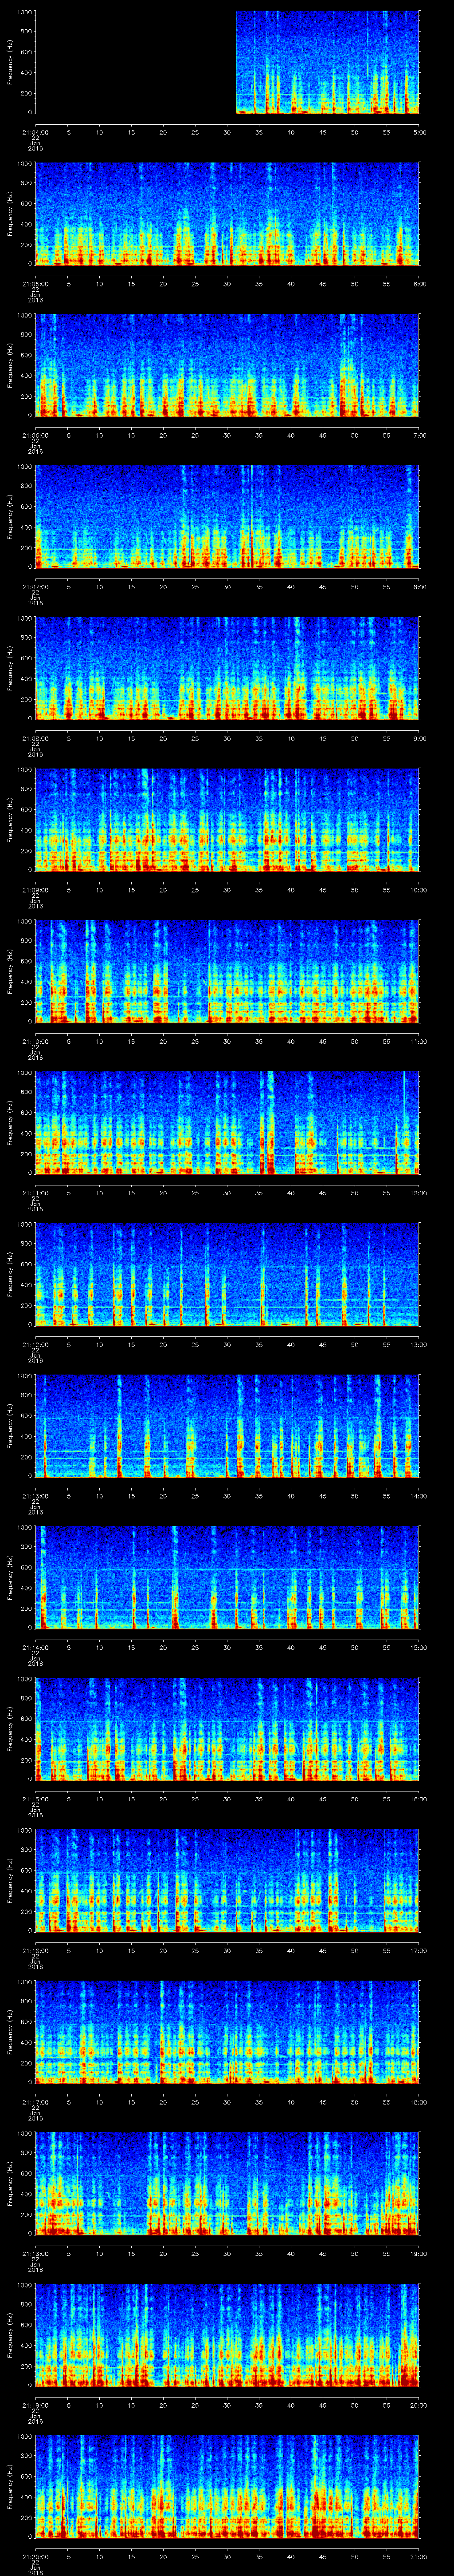
Task: Click the 21:09:00 time axis label
Action: [35, 890]
